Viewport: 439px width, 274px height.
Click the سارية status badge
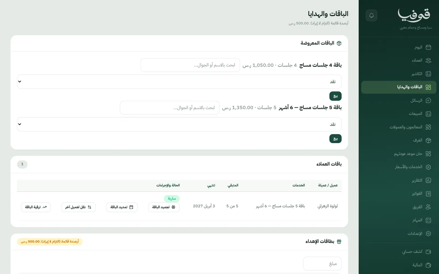tap(172, 198)
